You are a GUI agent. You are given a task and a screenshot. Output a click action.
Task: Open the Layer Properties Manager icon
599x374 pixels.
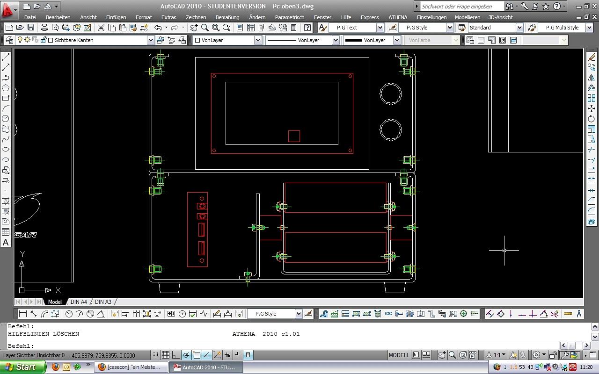coord(9,40)
